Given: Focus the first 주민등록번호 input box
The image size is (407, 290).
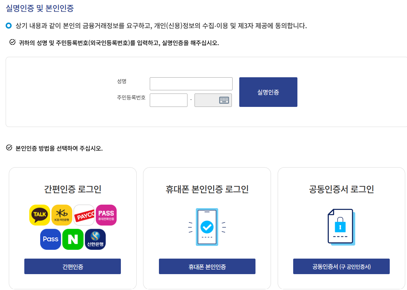Looking at the screenshot, I should [x=168, y=100].
